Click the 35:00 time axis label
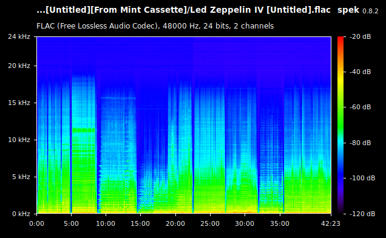Image resolution: width=386 pixels, height=238 pixels. [x=280, y=223]
